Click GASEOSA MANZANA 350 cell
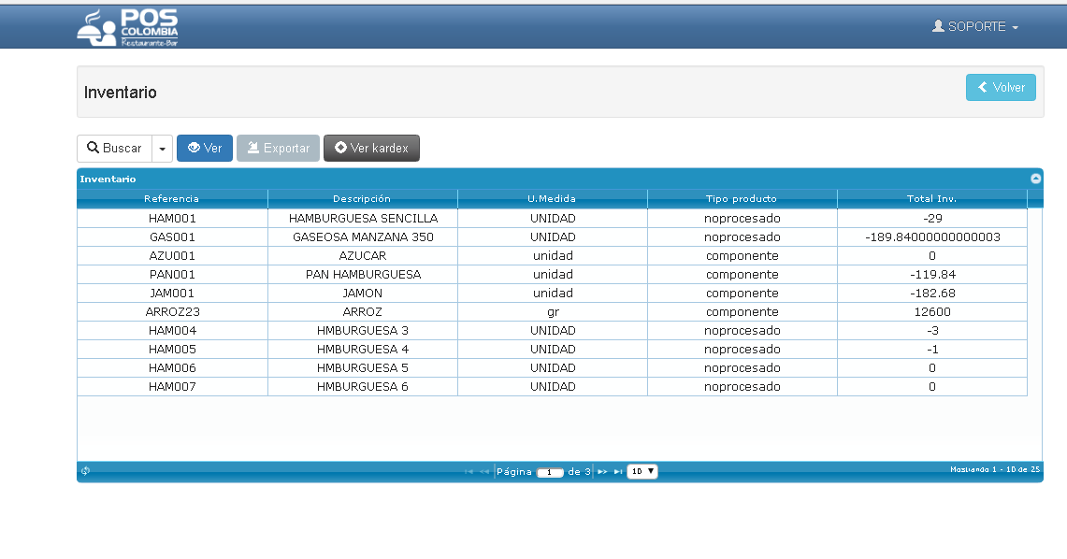Screen dimensions: 1067x559 [363, 237]
